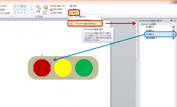The image size is (177, 107).
Task: Select the oval shape in gallery
Action: coord(18,9)
